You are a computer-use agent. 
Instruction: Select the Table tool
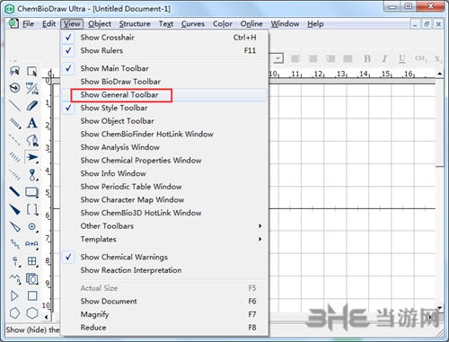coord(31,261)
